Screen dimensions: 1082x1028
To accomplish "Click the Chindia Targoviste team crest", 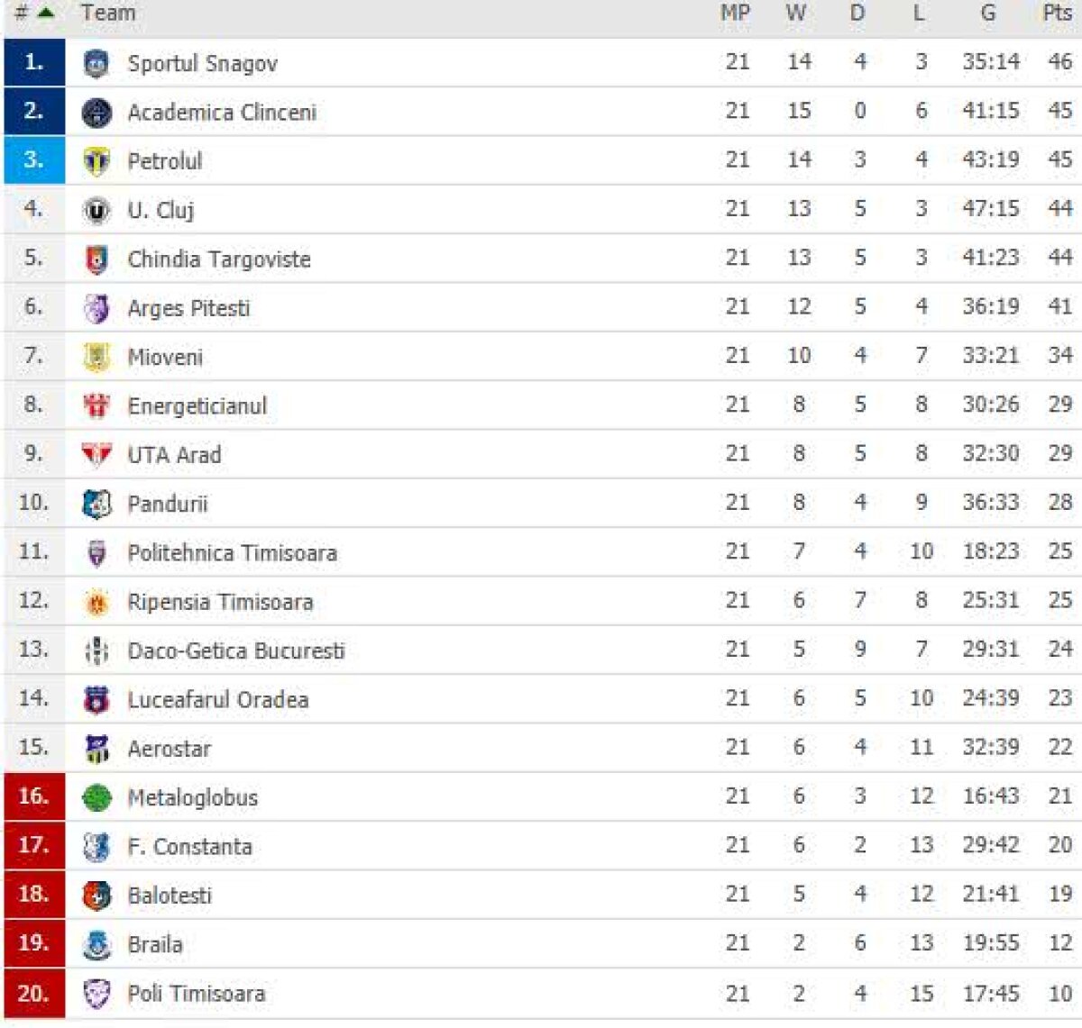I will point(96,259).
